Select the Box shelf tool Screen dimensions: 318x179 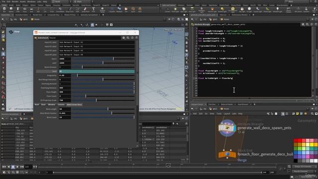click(4, 9)
